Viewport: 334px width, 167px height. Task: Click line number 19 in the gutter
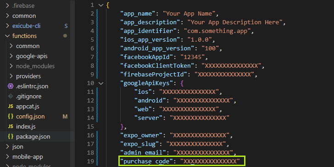click(90, 162)
